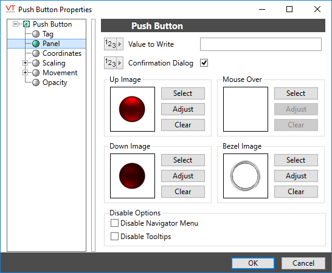Clear the Bezel Image

click(296, 192)
